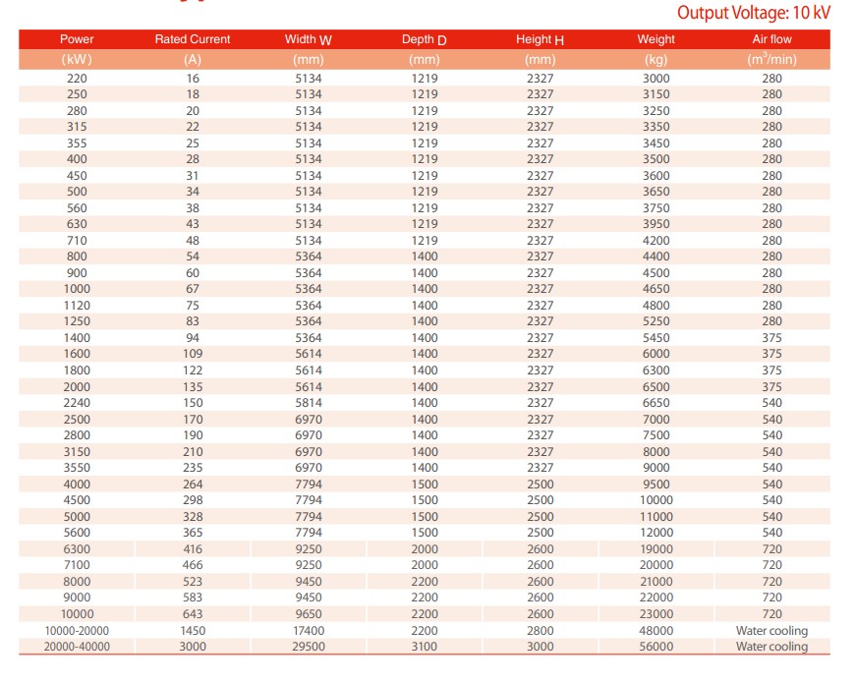Click width value 5814
The height and width of the screenshot is (684, 855).
309,403
